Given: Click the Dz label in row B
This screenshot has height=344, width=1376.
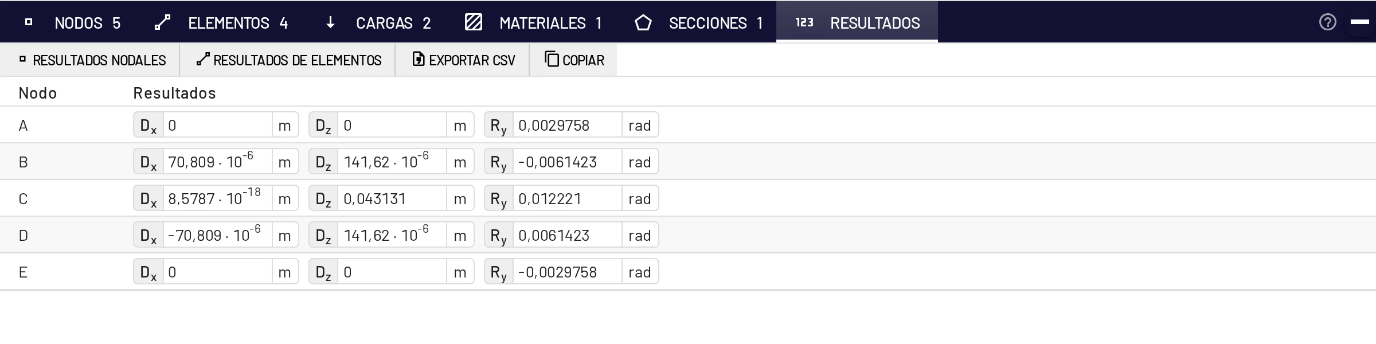Looking at the screenshot, I should point(323,162).
